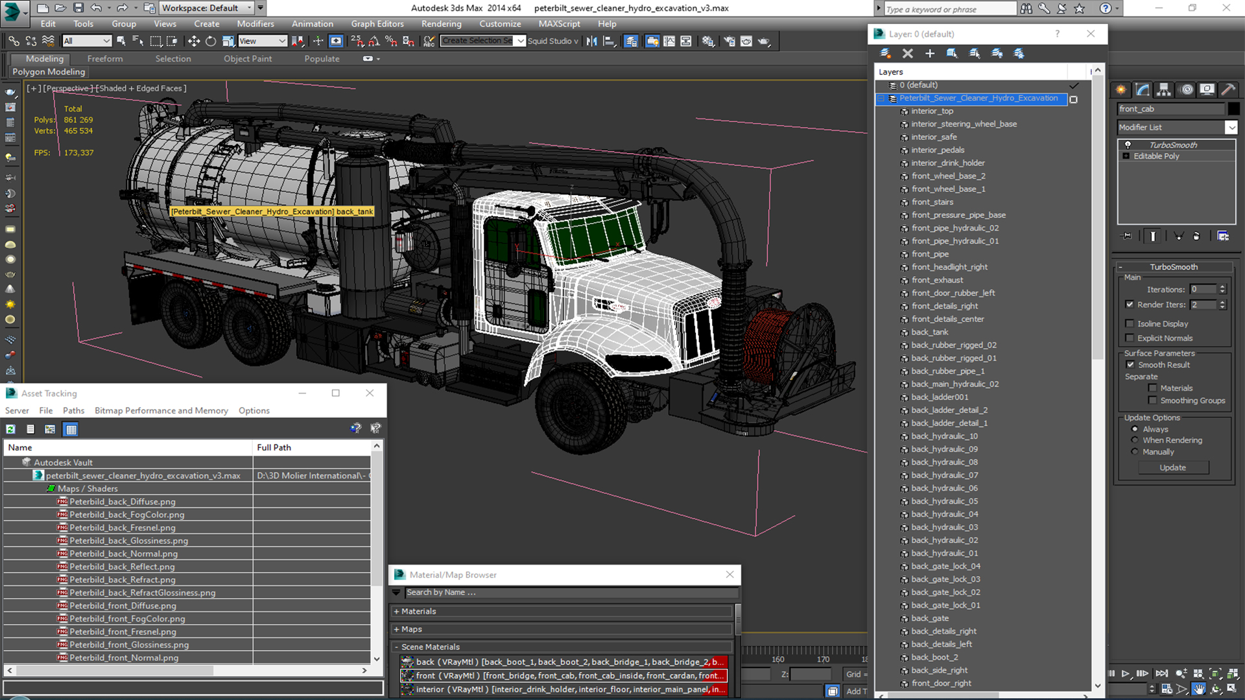Open the View reference coordinate dropdown
Screen dimensions: 1245x700
pyautogui.click(x=262, y=41)
